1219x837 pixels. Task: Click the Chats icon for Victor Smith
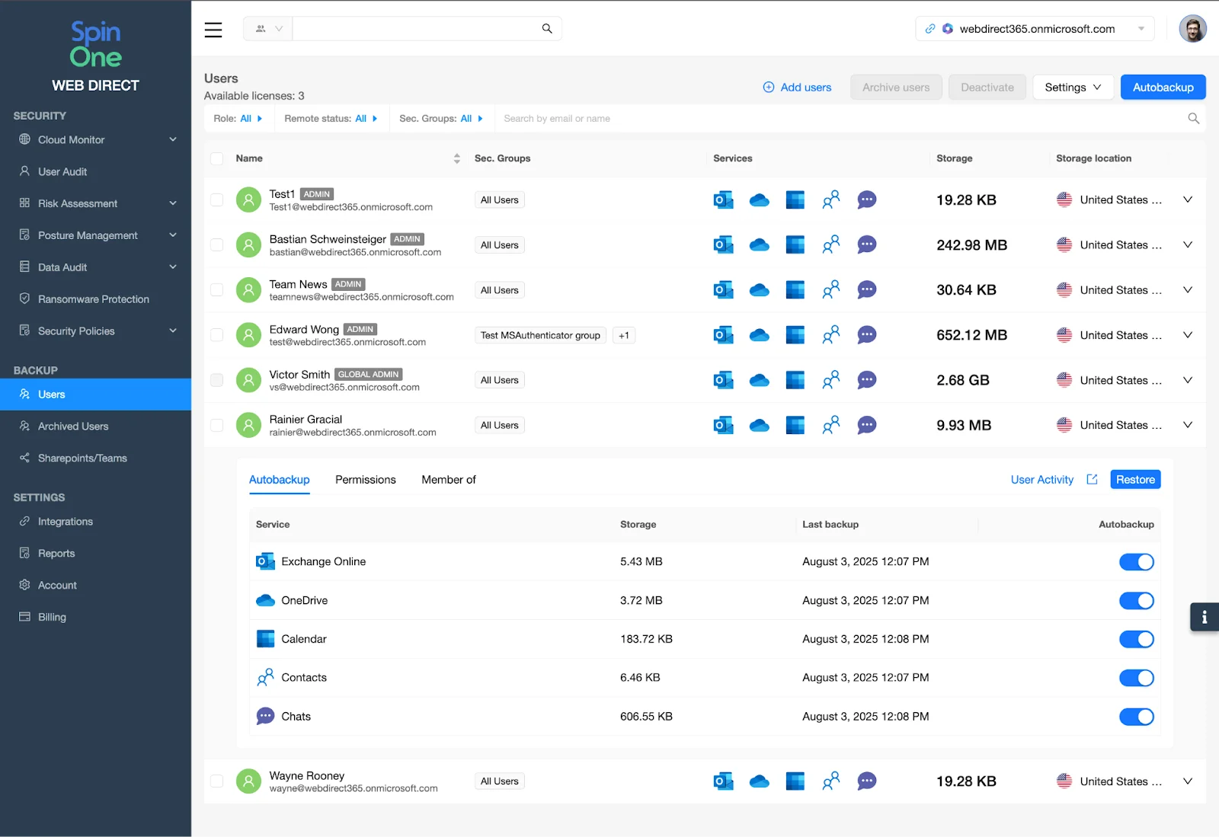coord(866,380)
